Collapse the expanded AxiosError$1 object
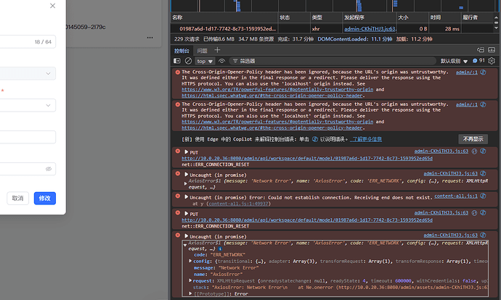Image resolution: width=501 pixels, height=300 pixels. [185, 245]
